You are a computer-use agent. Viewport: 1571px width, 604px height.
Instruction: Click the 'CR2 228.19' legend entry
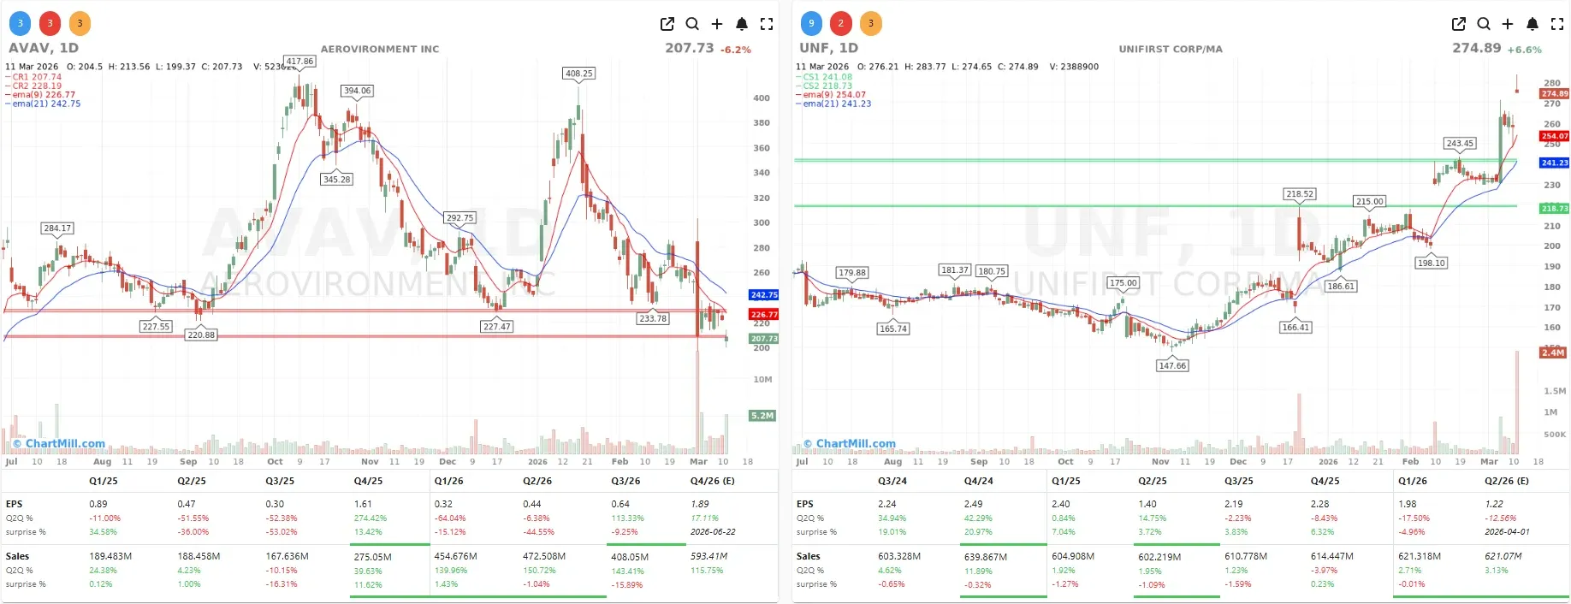pyautogui.click(x=33, y=86)
